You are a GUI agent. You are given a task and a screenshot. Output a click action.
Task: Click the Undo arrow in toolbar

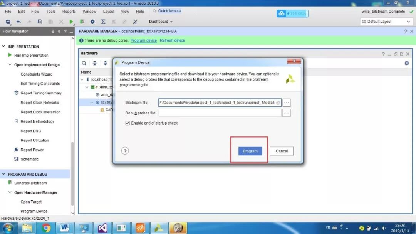[x=18, y=22]
